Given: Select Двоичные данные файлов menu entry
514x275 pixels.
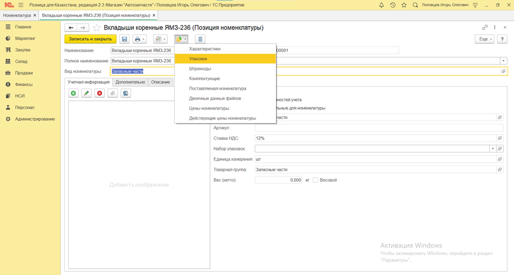Looking at the screenshot, I should pos(225,98).
